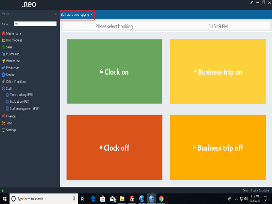
Task: Click the Settings monitor icon
Action: 3,130
